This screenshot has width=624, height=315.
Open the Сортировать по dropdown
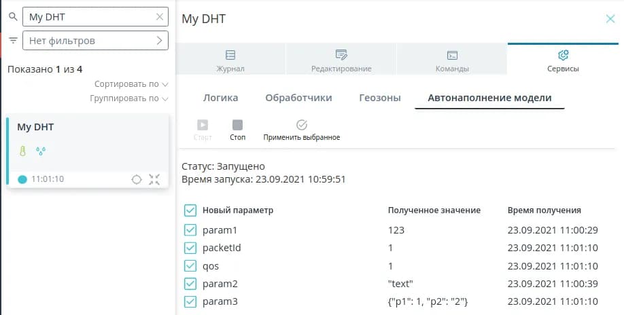[131, 84]
